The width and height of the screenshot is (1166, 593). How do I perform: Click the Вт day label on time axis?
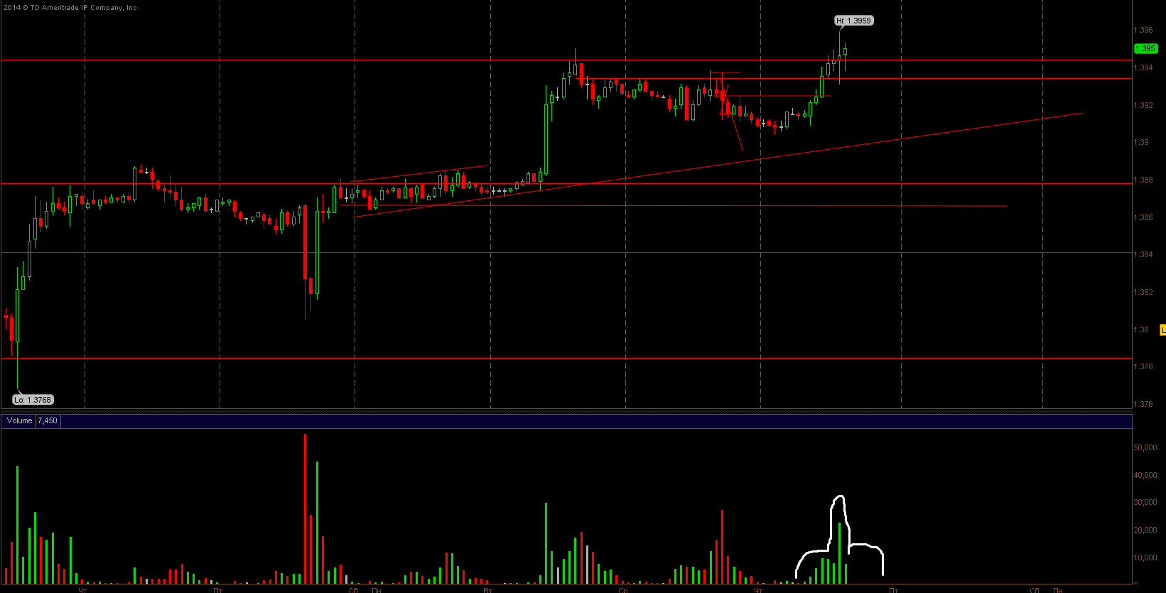(487, 589)
